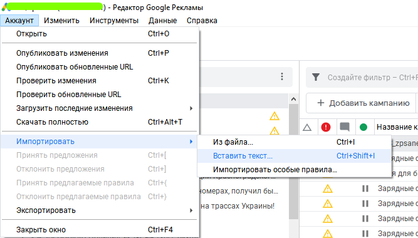Screen dimensions: 418x238
Task: Open the Данные menu
Action: (162, 21)
